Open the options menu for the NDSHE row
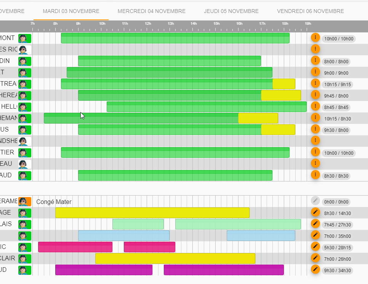This screenshot has width=368, height=284. pos(315,140)
